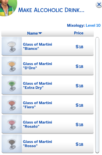Click the Mixology Level 10 label
The height and width of the screenshot is (155, 102).
click(84, 25)
